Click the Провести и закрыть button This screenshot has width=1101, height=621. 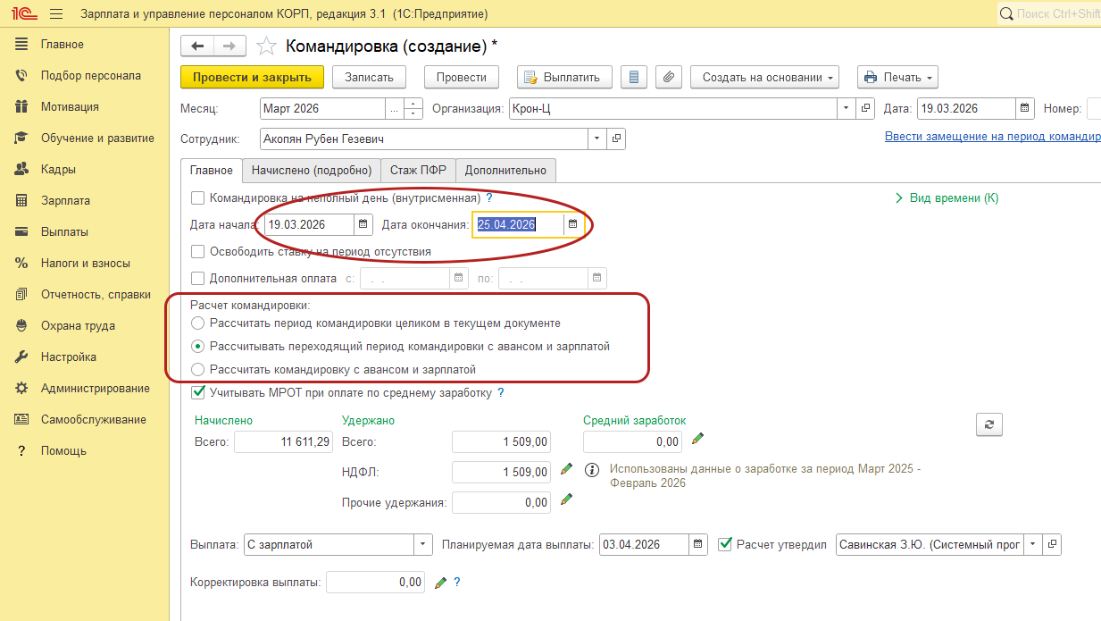pyautogui.click(x=252, y=77)
